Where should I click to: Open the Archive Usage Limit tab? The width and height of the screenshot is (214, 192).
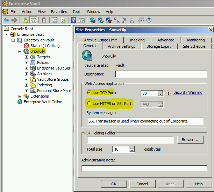[x=100, y=40]
